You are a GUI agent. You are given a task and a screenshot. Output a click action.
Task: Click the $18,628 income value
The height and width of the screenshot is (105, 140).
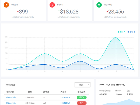[x=69, y=12]
